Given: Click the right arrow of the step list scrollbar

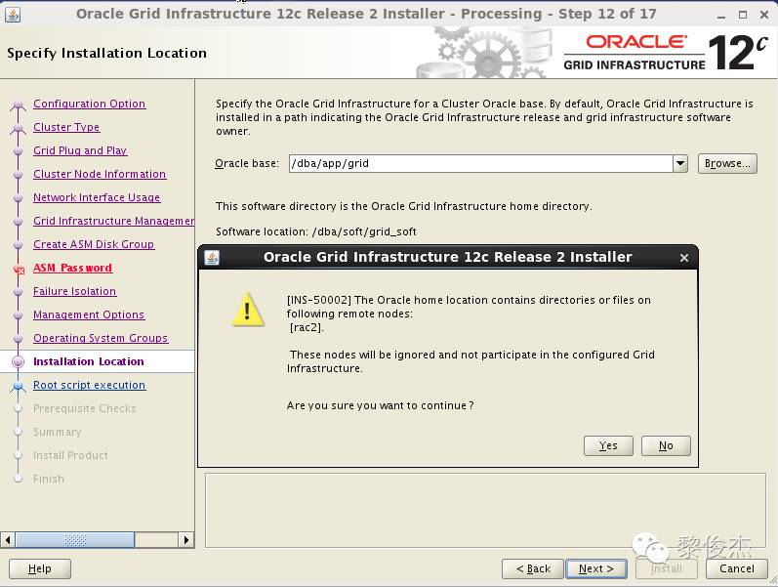Looking at the screenshot, I should (186, 540).
